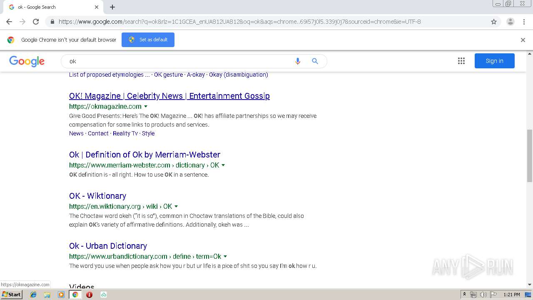The height and width of the screenshot is (300, 533).
Task: Expand options arrow next to wiktionary URL
Action: (176, 207)
